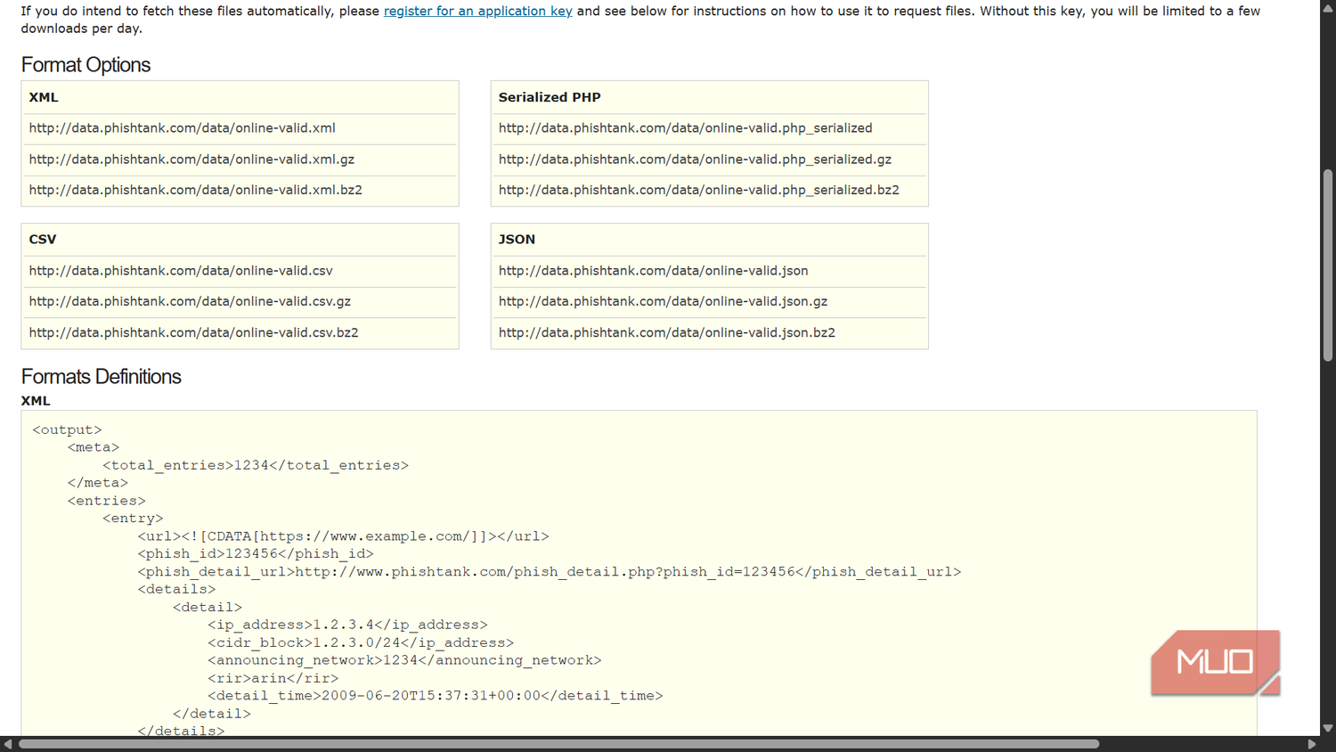The width and height of the screenshot is (1336, 752).
Task: Click the phish_detail_url line in sample
Action: (550, 572)
